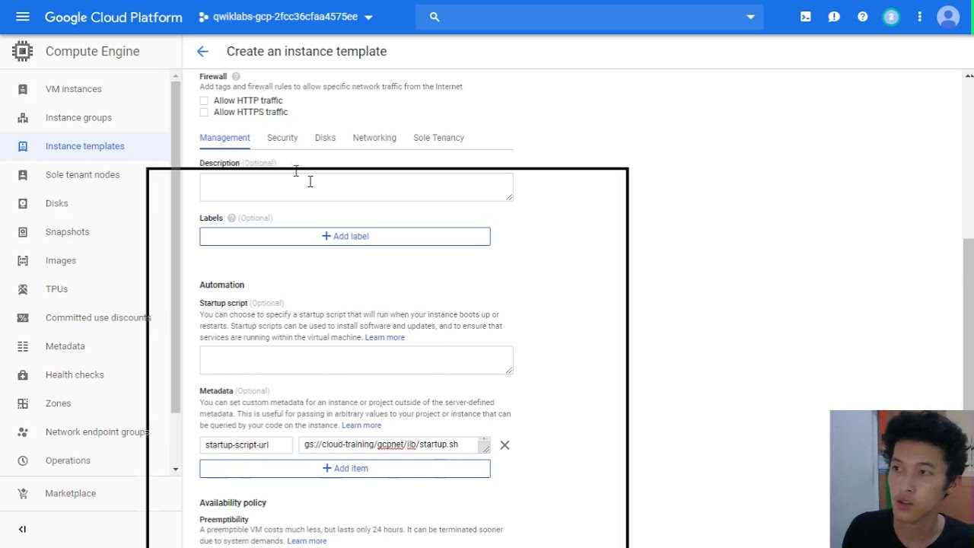The height and width of the screenshot is (548, 974).
Task: Go back with the arrow icon
Action: [202, 51]
